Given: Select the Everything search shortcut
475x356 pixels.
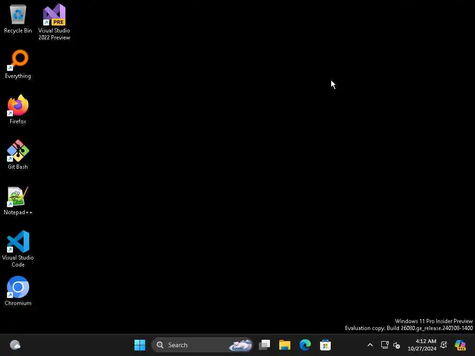Looking at the screenshot, I should 18,64.
